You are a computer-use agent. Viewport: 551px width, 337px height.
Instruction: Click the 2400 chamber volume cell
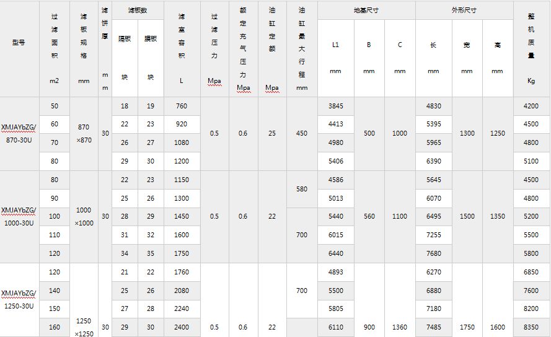[x=182, y=326]
